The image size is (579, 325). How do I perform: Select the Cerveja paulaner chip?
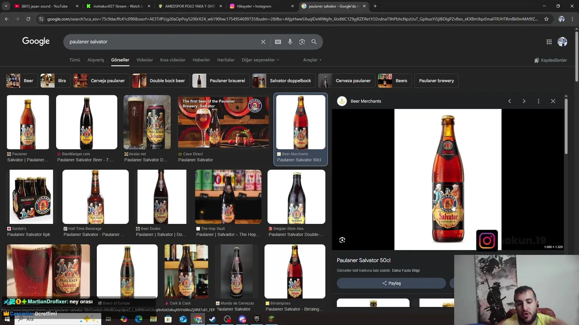[100, 81]
